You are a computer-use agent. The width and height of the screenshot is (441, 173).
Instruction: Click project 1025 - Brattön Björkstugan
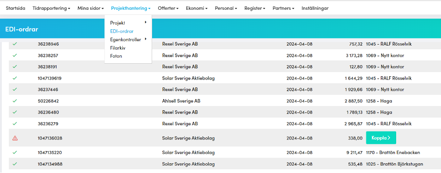394,164
